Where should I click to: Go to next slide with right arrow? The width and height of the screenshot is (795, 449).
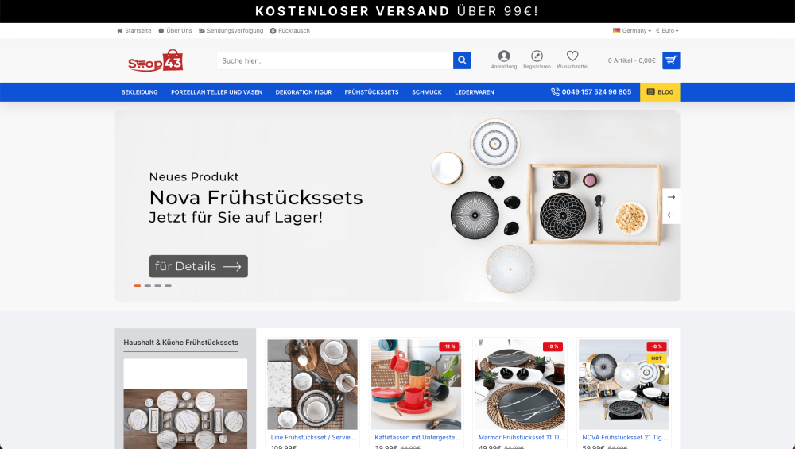(671, 197)
